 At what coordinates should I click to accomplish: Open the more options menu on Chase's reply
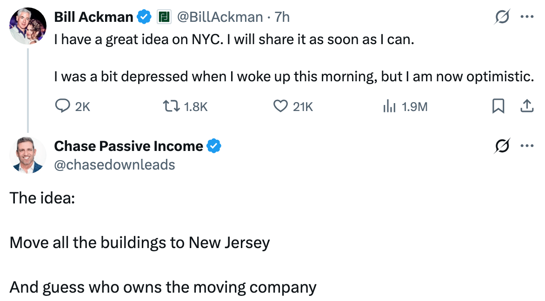pos(527,146)
